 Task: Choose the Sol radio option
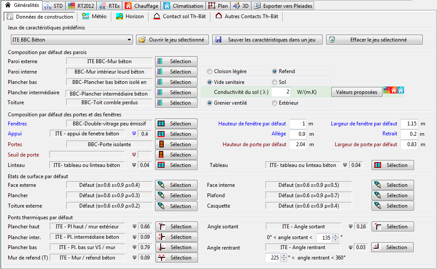click(275, 82)
